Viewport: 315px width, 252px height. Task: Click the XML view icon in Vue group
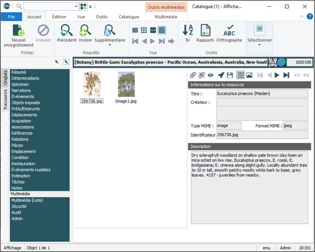pyautogui.click(x=153, y=30)
